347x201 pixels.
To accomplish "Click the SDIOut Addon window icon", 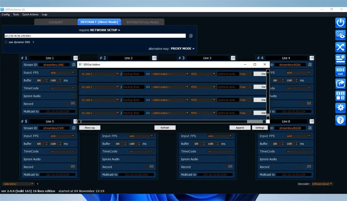I will point(81,64).
